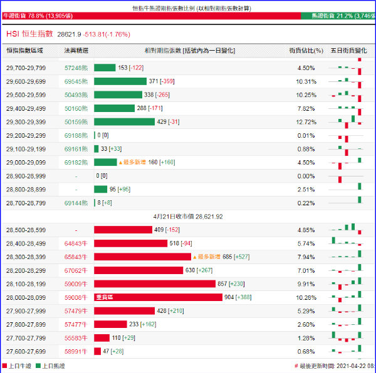Click the 最多新增 label in 28,300-28,399 row

click(x=207, y=257)
